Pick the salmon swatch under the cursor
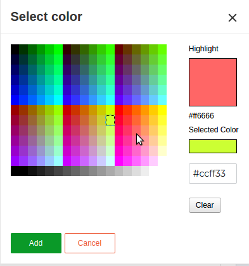 coord(136,130)
